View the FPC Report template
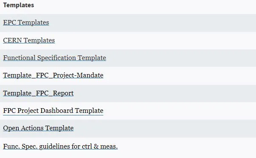This screenshot has height=158, width=256. coord(38,93)
